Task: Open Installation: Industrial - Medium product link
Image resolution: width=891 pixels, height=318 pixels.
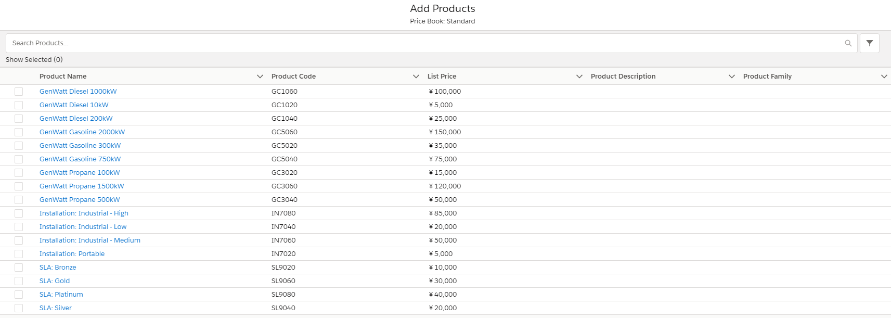Action: pos(90,240)
